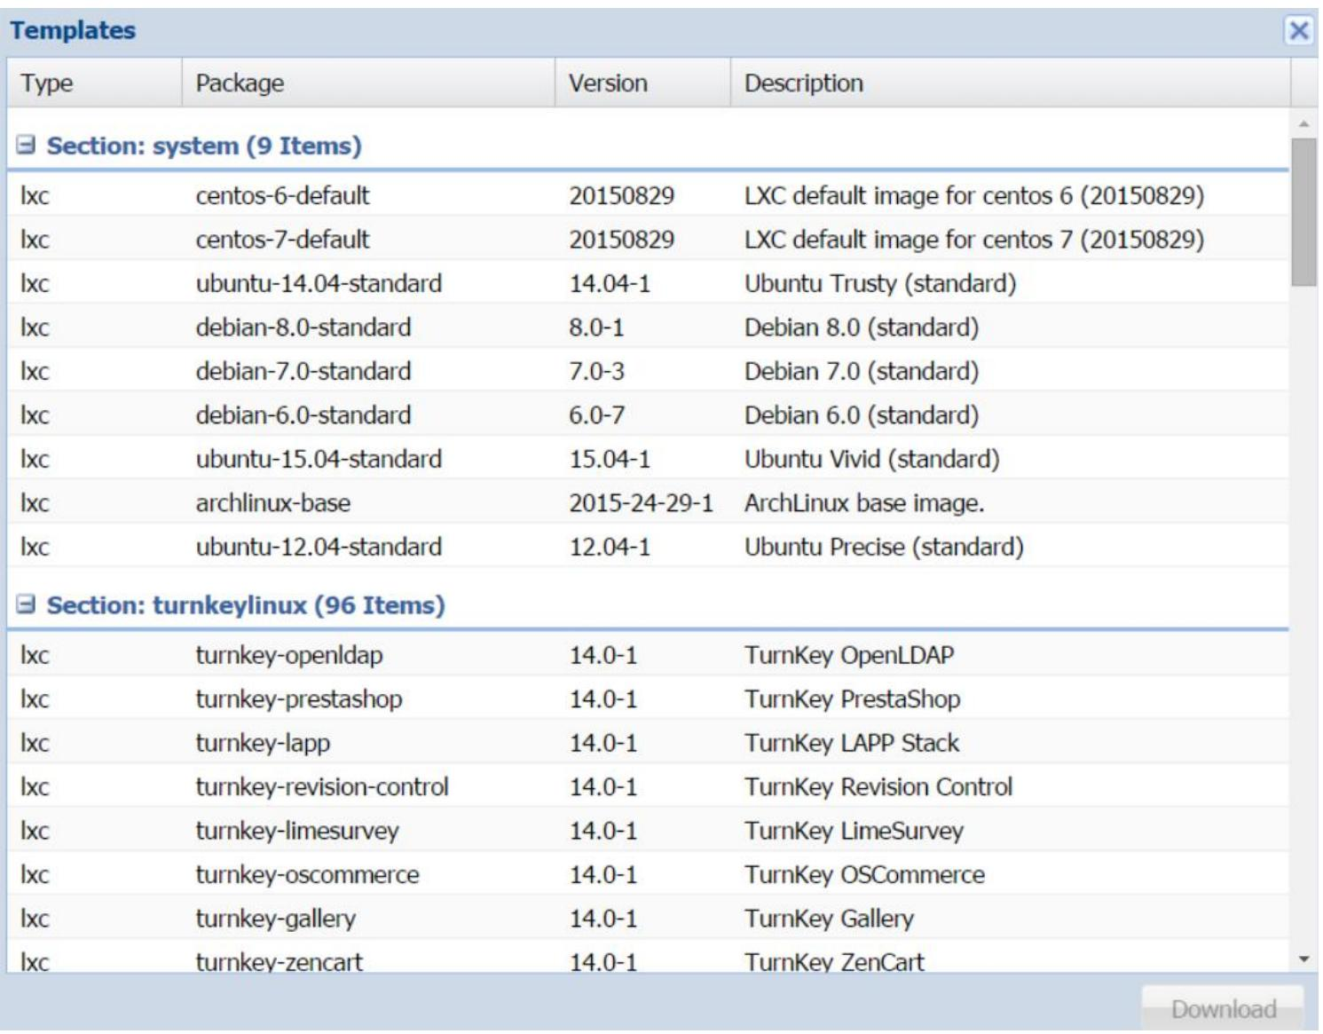This screenshot has width=1323, height=1034.
Task: Click version 12.04-1 cell
Action: 610,547
